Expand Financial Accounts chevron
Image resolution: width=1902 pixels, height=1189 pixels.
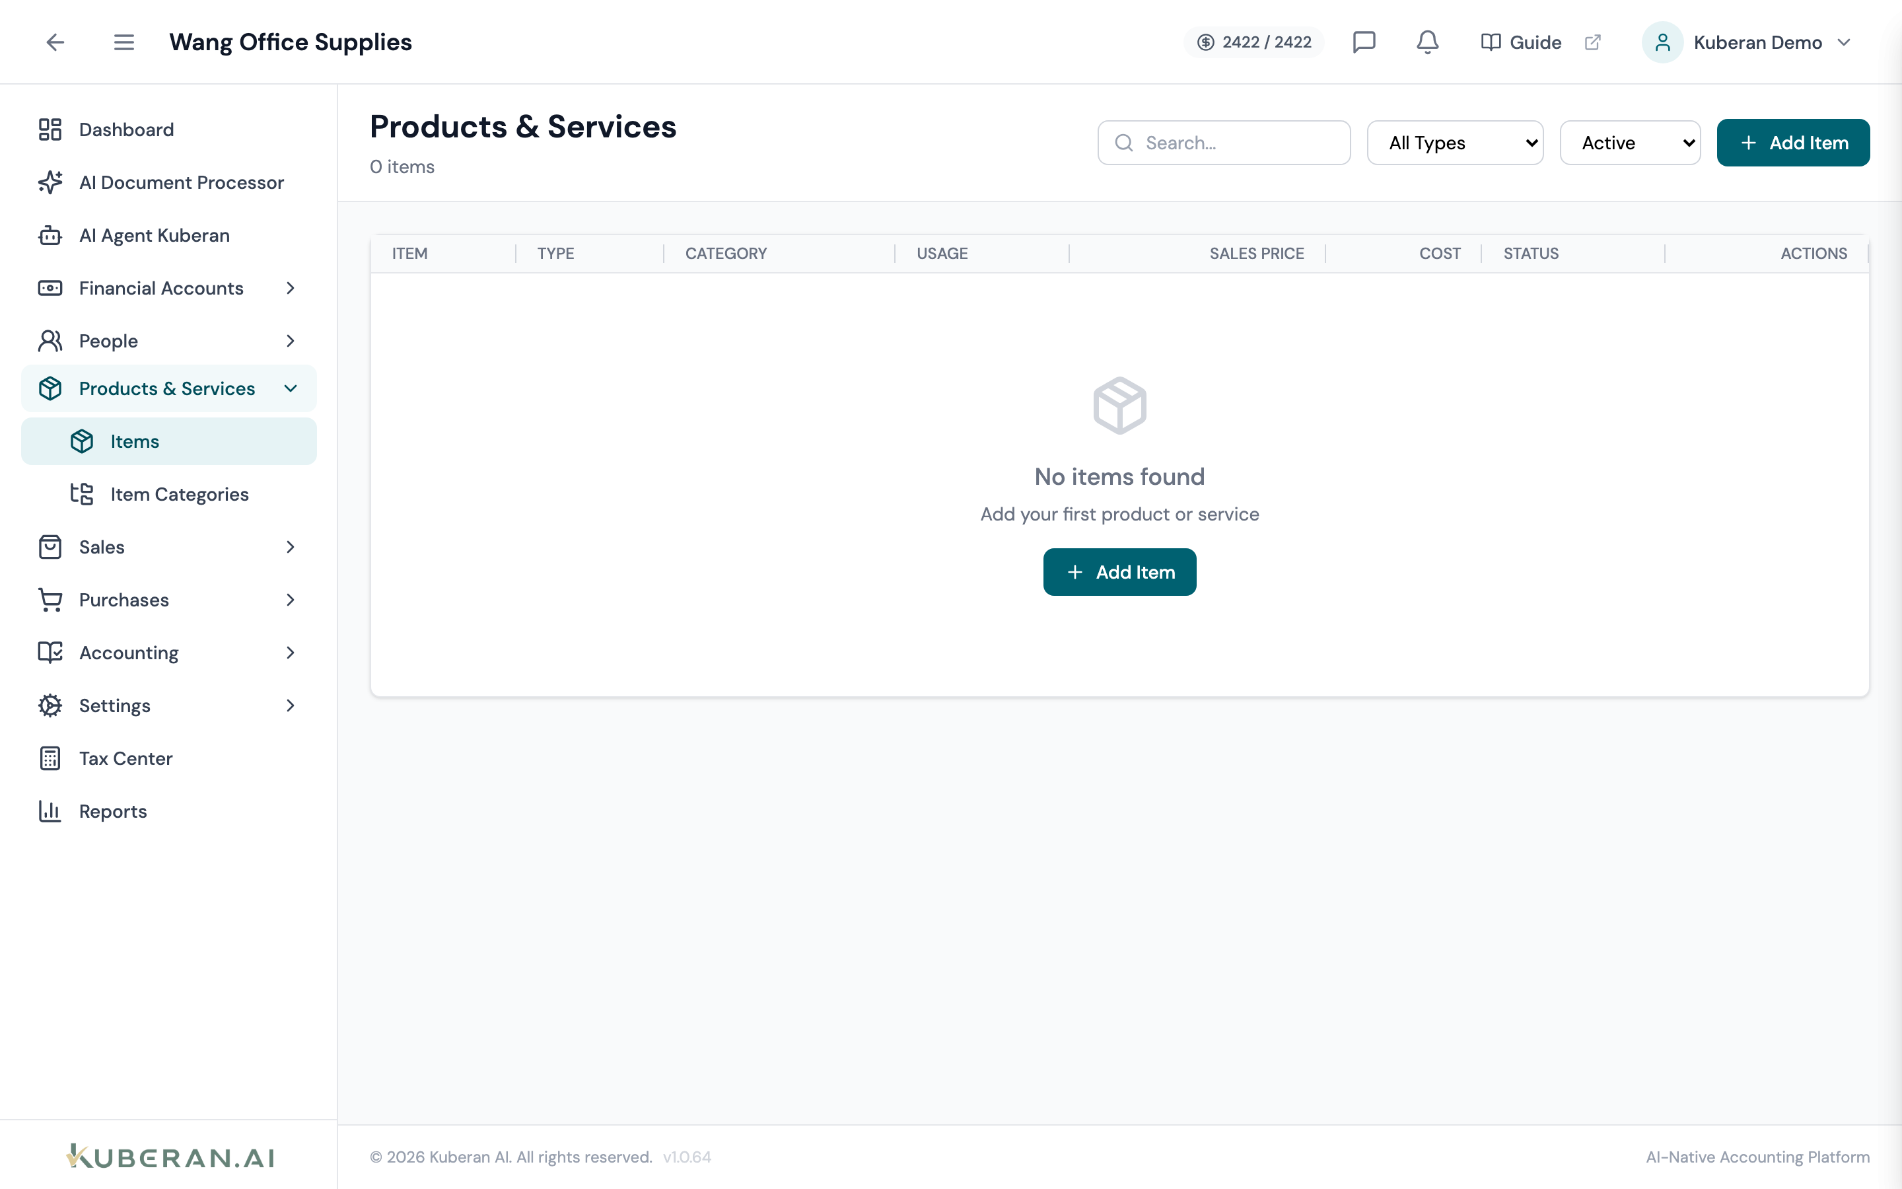point(290,288)
